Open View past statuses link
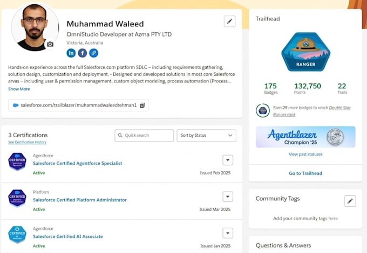Viewport: 367px width, 253px height. point(305,154)
